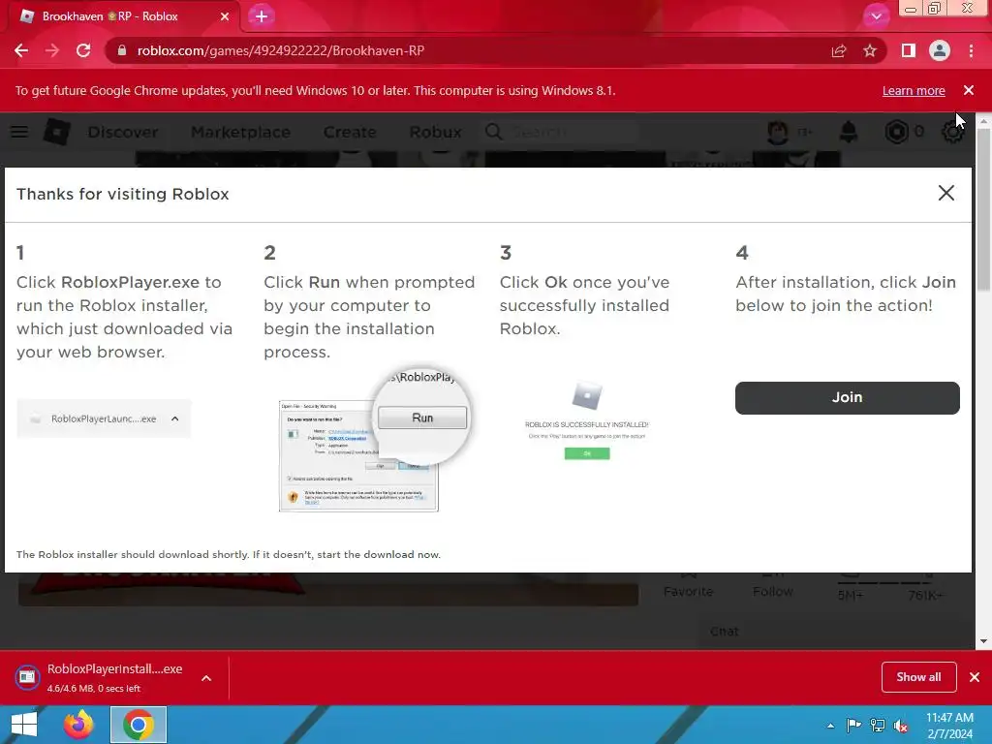Open the Roblox avatar profile icon

778,132
